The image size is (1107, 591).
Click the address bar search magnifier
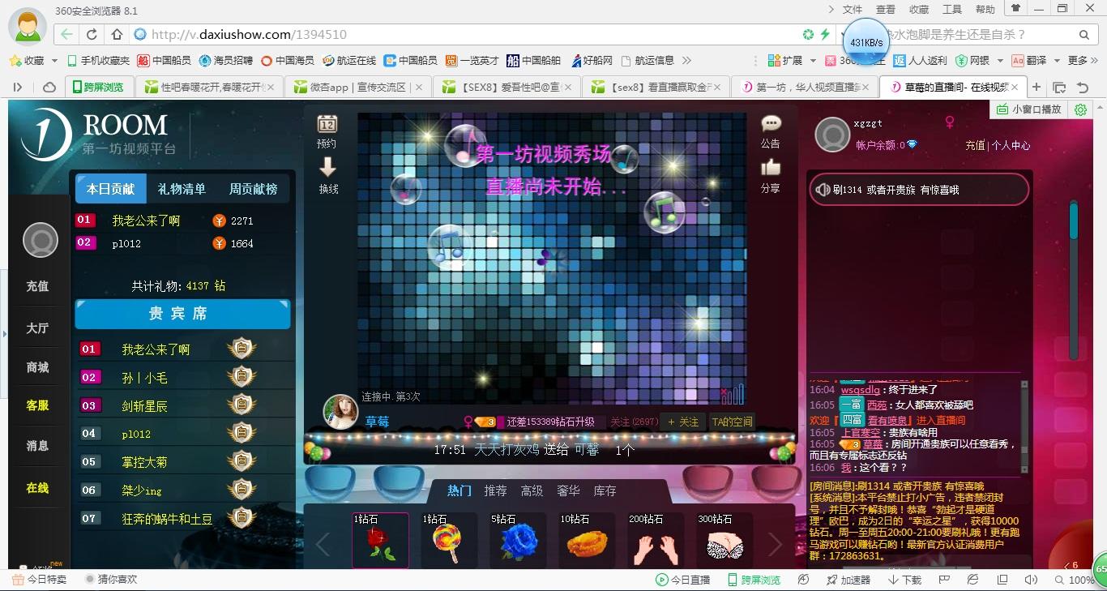point(1085,34)
